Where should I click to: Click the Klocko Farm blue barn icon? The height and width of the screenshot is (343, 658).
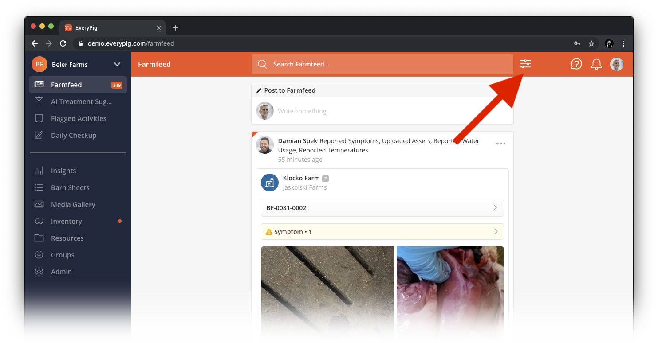(x=270, y=183)
